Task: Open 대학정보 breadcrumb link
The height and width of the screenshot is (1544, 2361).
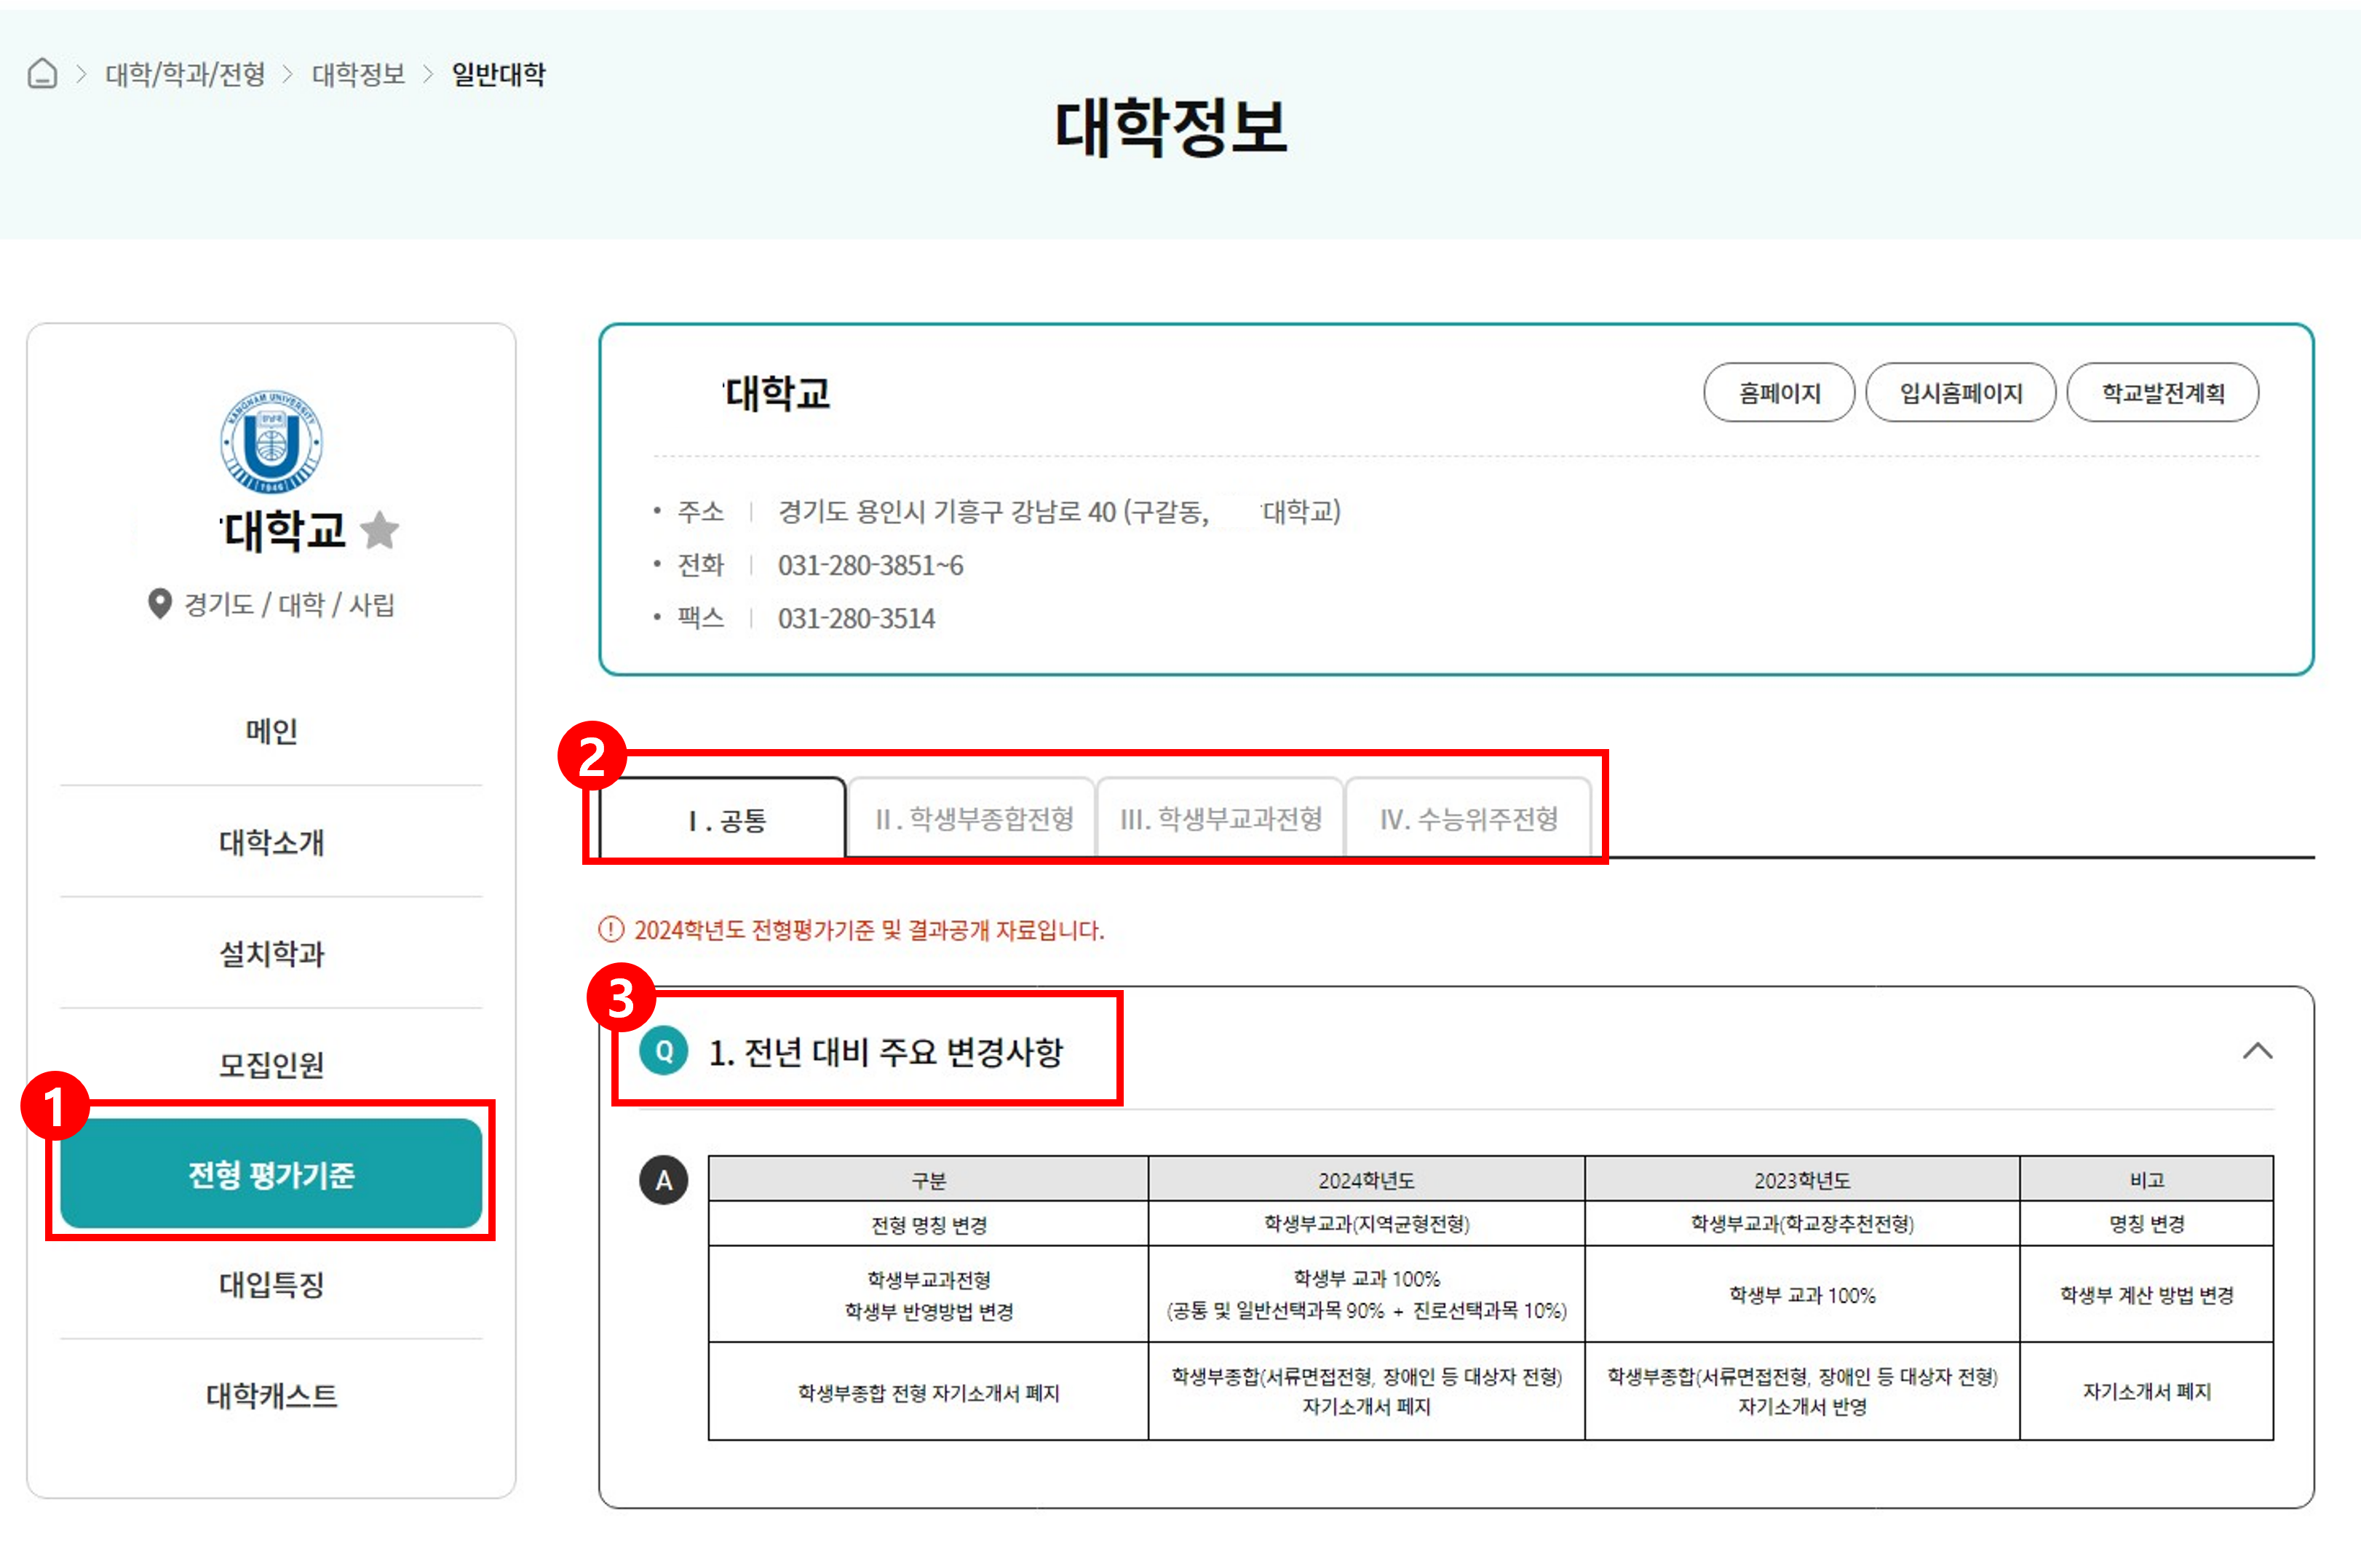Action: pyautogui.click(x=358, y=74)
